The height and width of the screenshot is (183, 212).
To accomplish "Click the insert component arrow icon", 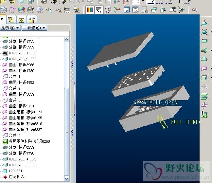I will (163, 10).
